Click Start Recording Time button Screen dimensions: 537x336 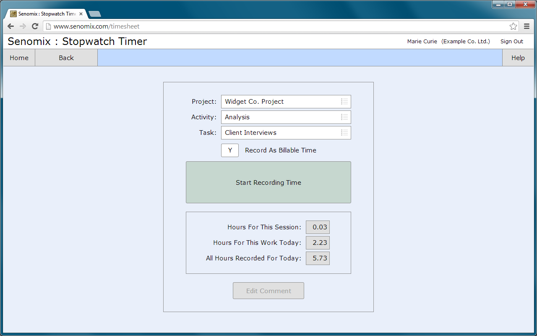coord(268,182)
